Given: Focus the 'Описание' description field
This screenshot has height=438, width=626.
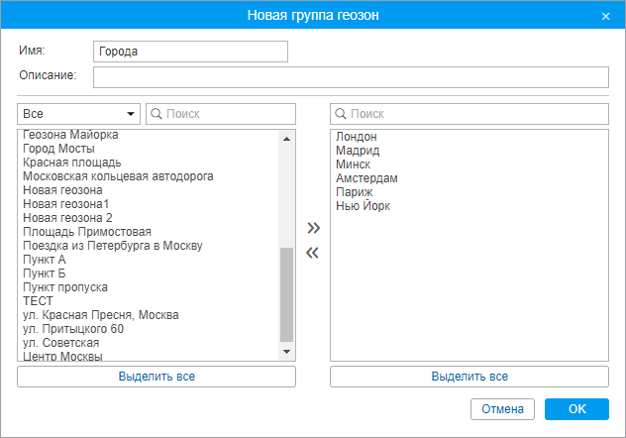Looking at the screenshot, I should point(351,77).
